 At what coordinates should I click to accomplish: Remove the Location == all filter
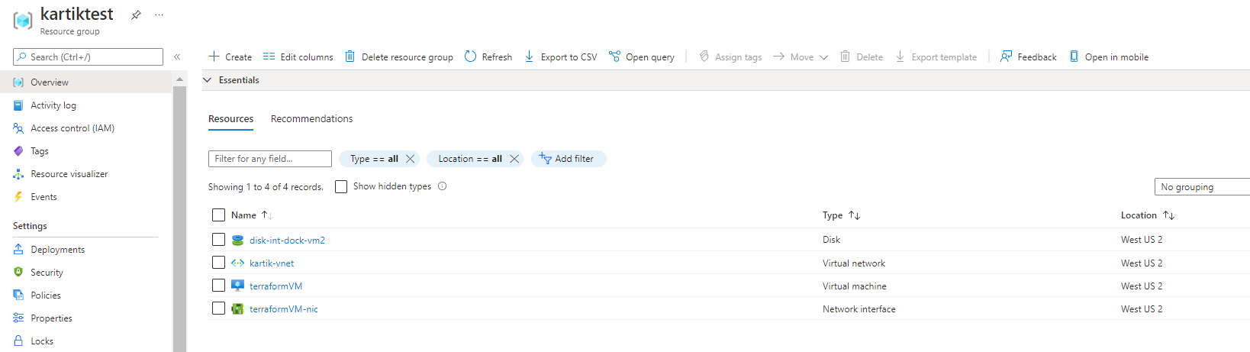[x=514, y=159]
